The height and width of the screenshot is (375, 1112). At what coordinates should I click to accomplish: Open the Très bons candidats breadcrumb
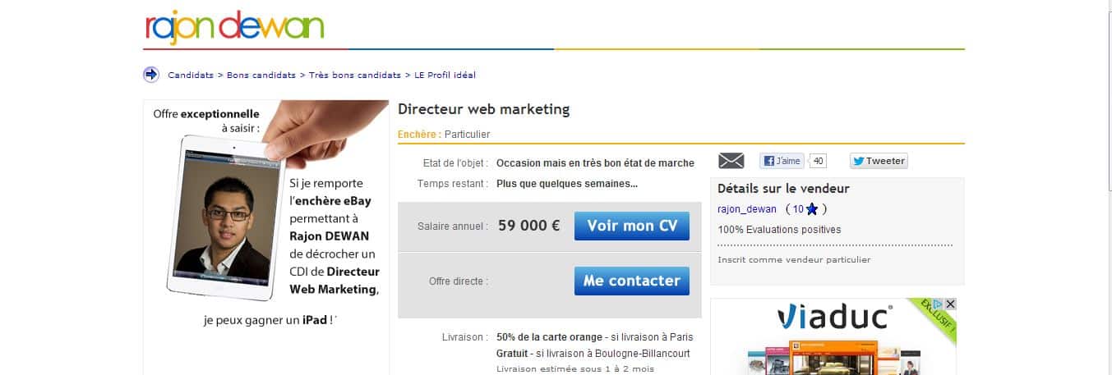pos(355,75)
